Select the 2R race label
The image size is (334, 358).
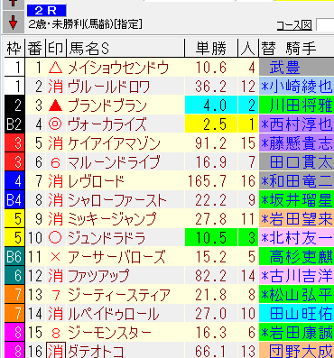[47, 11]
